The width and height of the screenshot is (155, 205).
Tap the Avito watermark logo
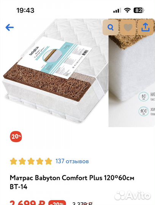coord(133,196)
